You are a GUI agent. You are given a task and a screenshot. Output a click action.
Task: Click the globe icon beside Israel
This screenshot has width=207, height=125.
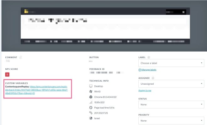[91, 118]
